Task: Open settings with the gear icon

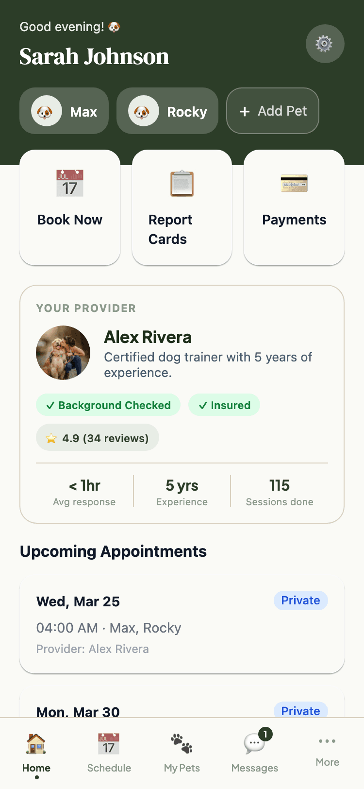Action: pos(325,44)
